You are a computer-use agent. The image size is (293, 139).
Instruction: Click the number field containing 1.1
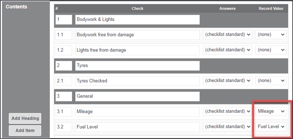pyautogui.click(x=64, y=35)
